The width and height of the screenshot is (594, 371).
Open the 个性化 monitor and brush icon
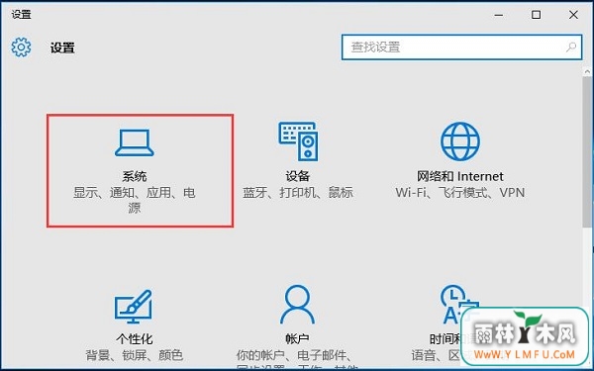[134, 307]
